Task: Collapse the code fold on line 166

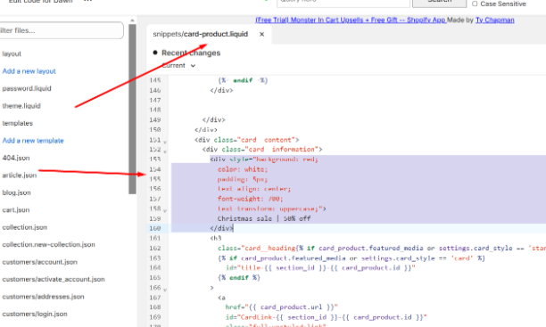Action: click(x=165, y=290)
